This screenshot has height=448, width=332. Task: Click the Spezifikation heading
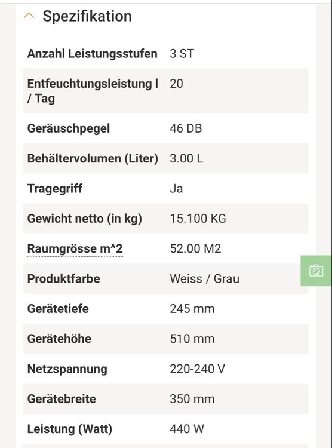(x=87, y=16)
